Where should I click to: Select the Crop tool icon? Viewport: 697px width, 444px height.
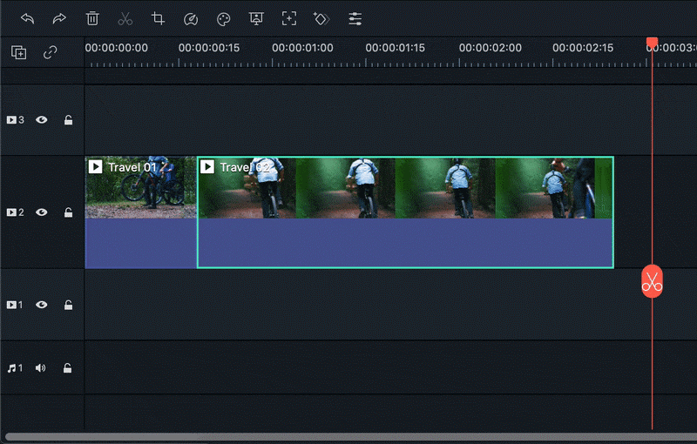158,18
